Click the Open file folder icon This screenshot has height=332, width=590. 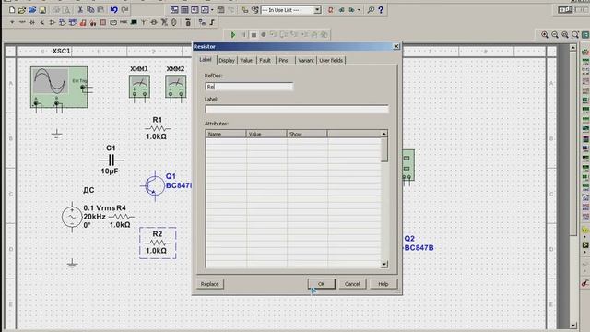pyautogui.click(x=22, y=10)
